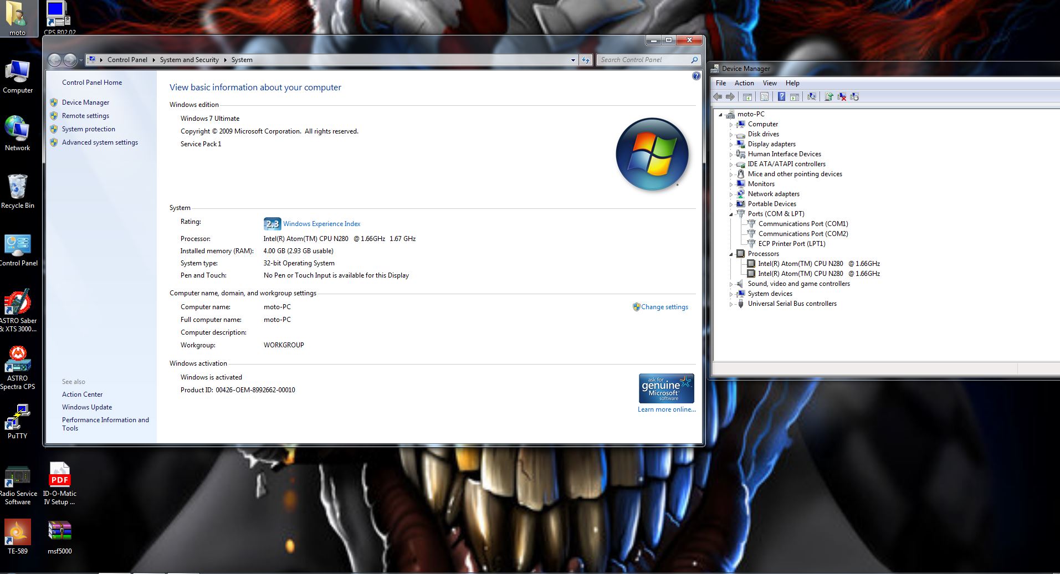Click the blue Help toolbar icon
This screenshot has width=1060, height=574.
(x=781, y=97)
